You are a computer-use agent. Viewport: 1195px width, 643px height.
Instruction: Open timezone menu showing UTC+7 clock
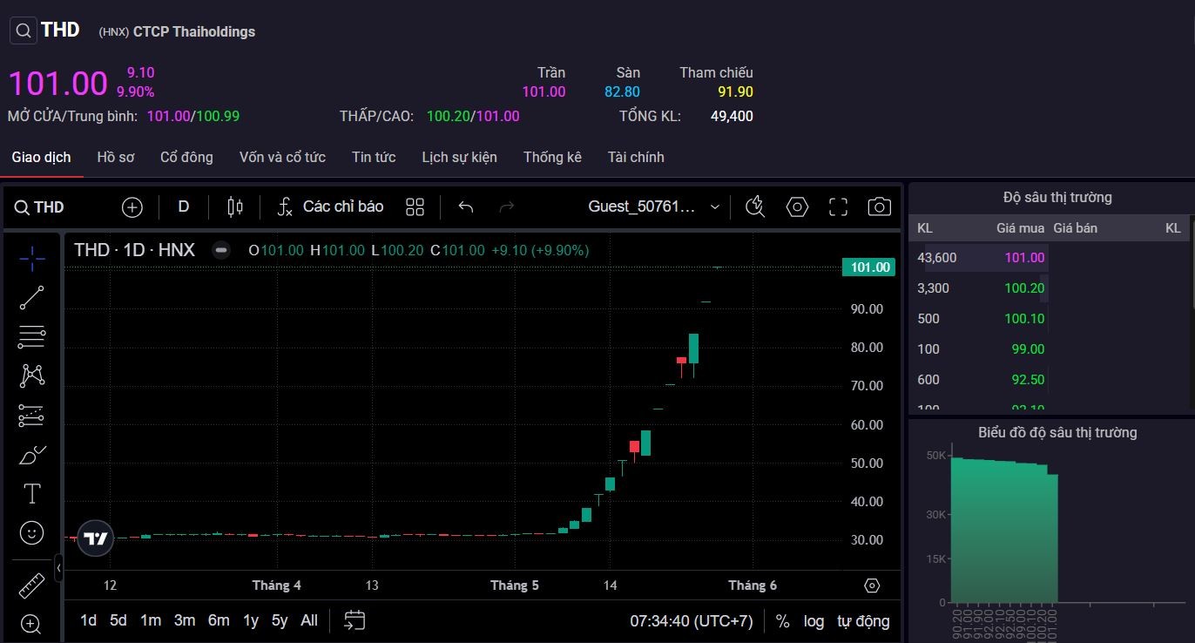coord(692,621)
